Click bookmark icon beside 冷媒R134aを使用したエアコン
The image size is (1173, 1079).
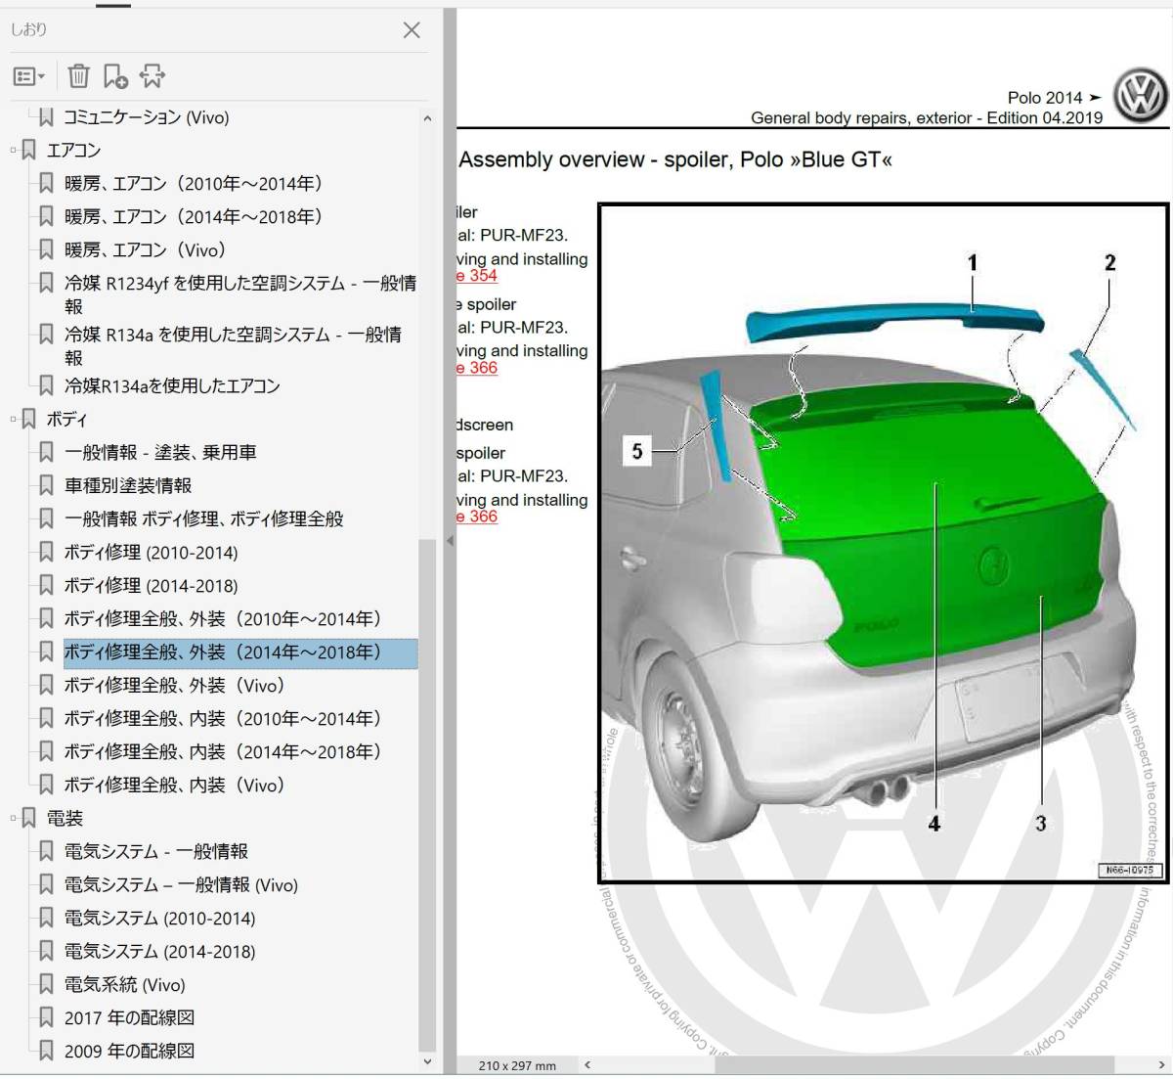point(46,386)
